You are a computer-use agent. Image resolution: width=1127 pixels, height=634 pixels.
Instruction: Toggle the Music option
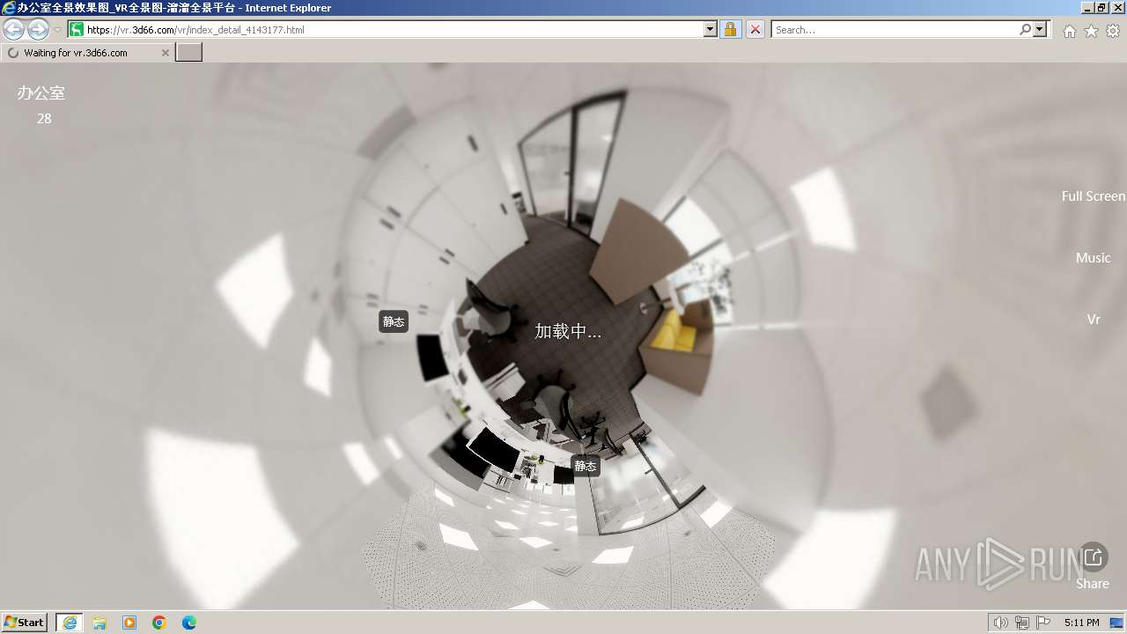[1093, 257]
